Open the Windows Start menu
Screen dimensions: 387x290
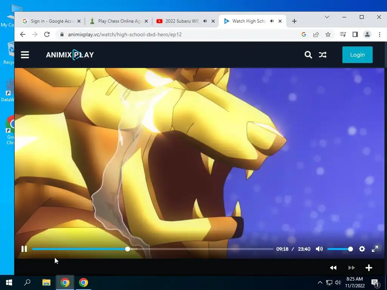[x=9, y=282]
